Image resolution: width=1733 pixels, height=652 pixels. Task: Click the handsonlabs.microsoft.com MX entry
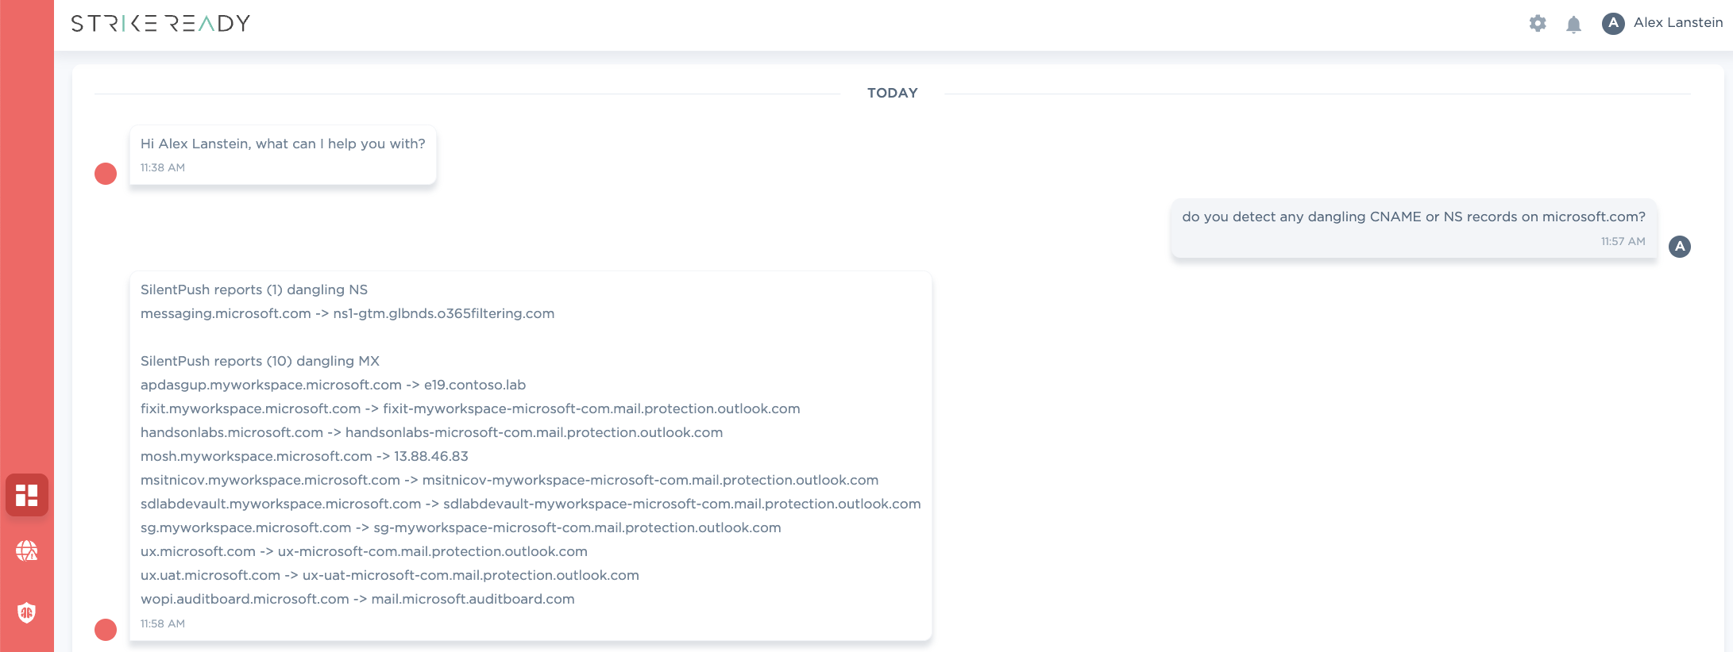tap(431, 432)
